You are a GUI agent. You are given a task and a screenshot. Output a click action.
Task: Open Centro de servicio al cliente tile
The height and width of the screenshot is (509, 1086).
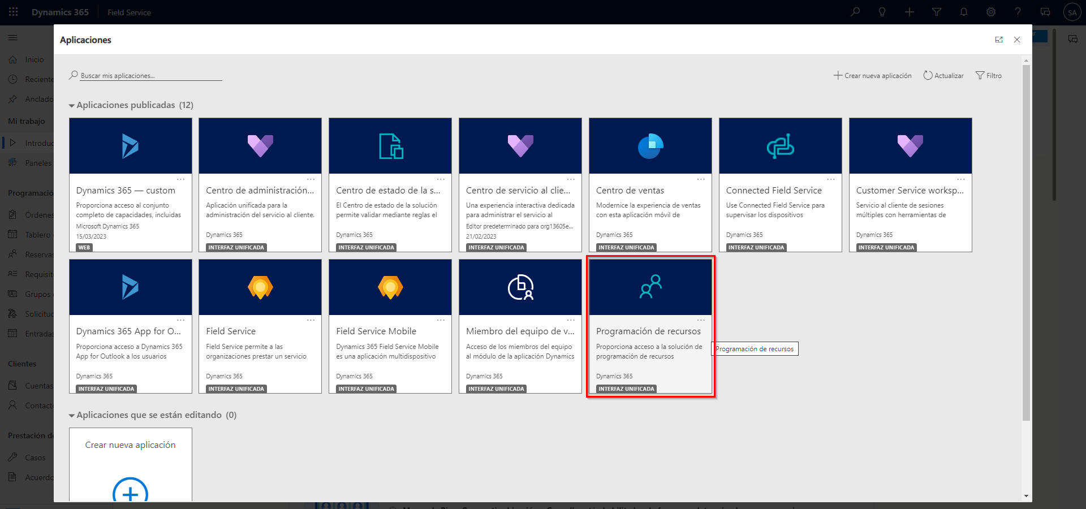(520, 185)
